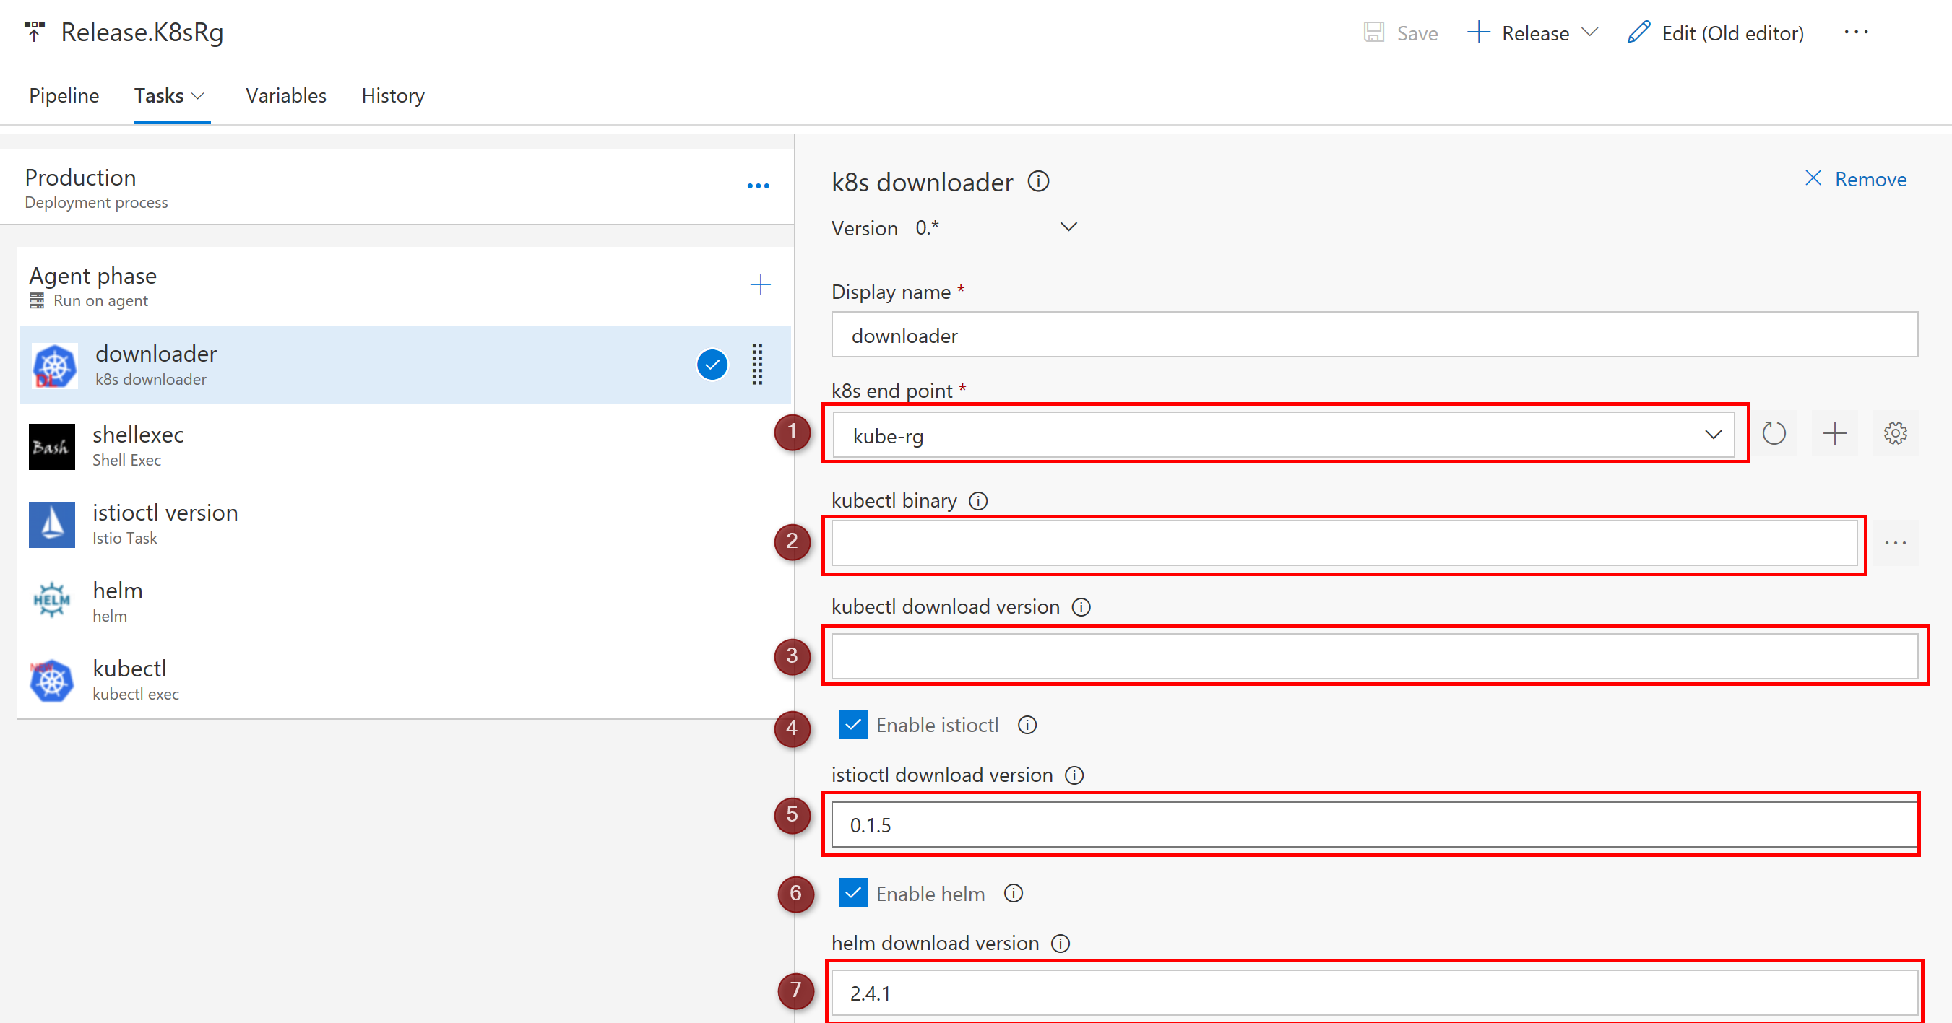Open the Production stage ellipsis menu
The width and height of the screenshot is (1952, 1023).
point(758,186)
